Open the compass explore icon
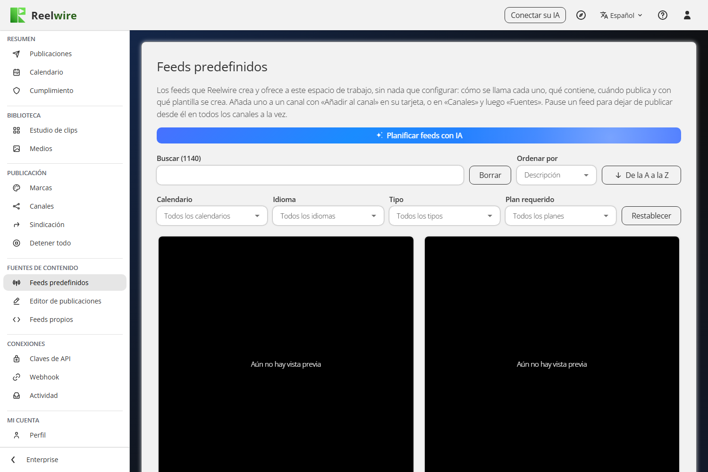Screen dimensions: 708x472 pos(581,15)
